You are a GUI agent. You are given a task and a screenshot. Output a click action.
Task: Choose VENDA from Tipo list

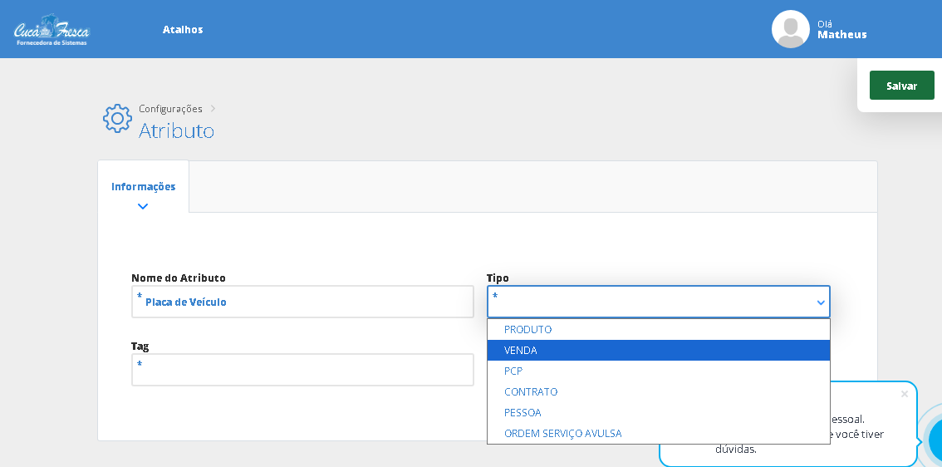[x=659, y=351]
